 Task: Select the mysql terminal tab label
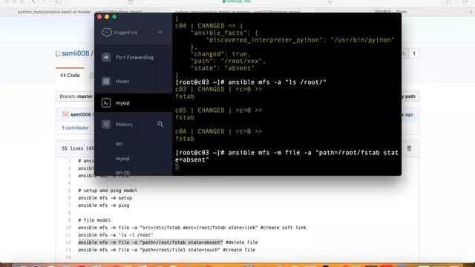coord(122,103)
